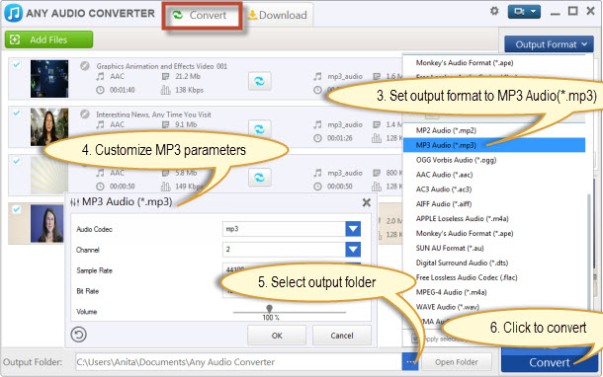Click the 138 Kbps bitrate text
Viewport: 603px width, 377px height.
click(189, 90)
